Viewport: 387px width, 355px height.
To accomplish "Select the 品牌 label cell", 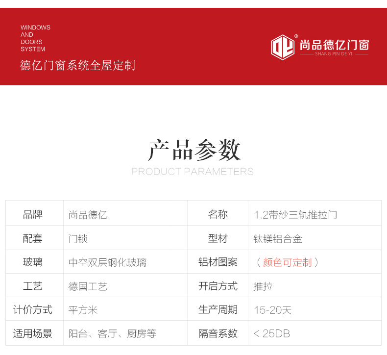I will coord(33,214).
